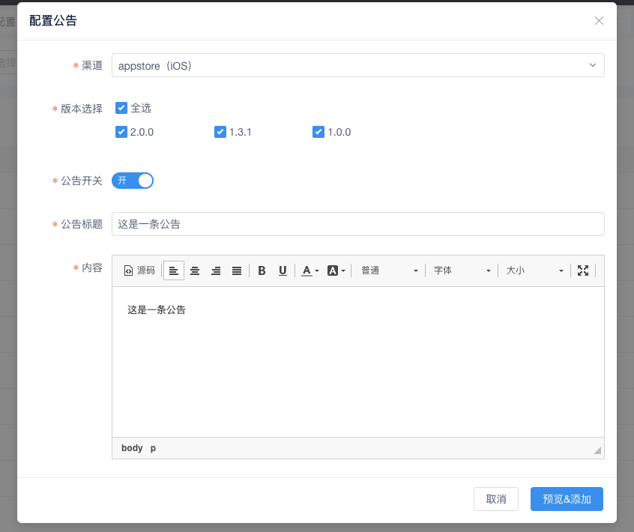Open the text color picker
This screenshot has height=532, width=634.
[310, 270]
